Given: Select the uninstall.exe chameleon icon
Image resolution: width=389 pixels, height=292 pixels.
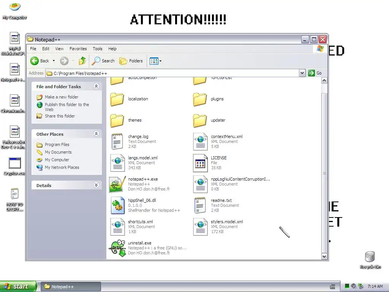Looking at the screenshot, I should (x=117, y=248).
